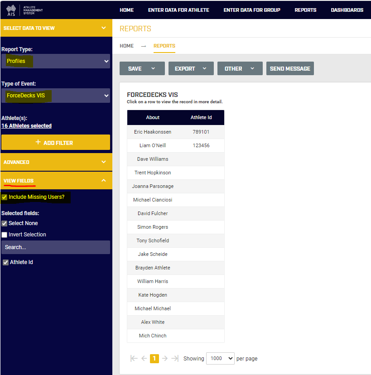Collapse the View Fields section
371x375 pixels.
pos(56,181)
